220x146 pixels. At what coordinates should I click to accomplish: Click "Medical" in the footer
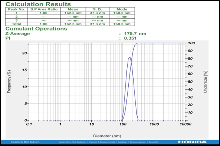tap(122, 142)
